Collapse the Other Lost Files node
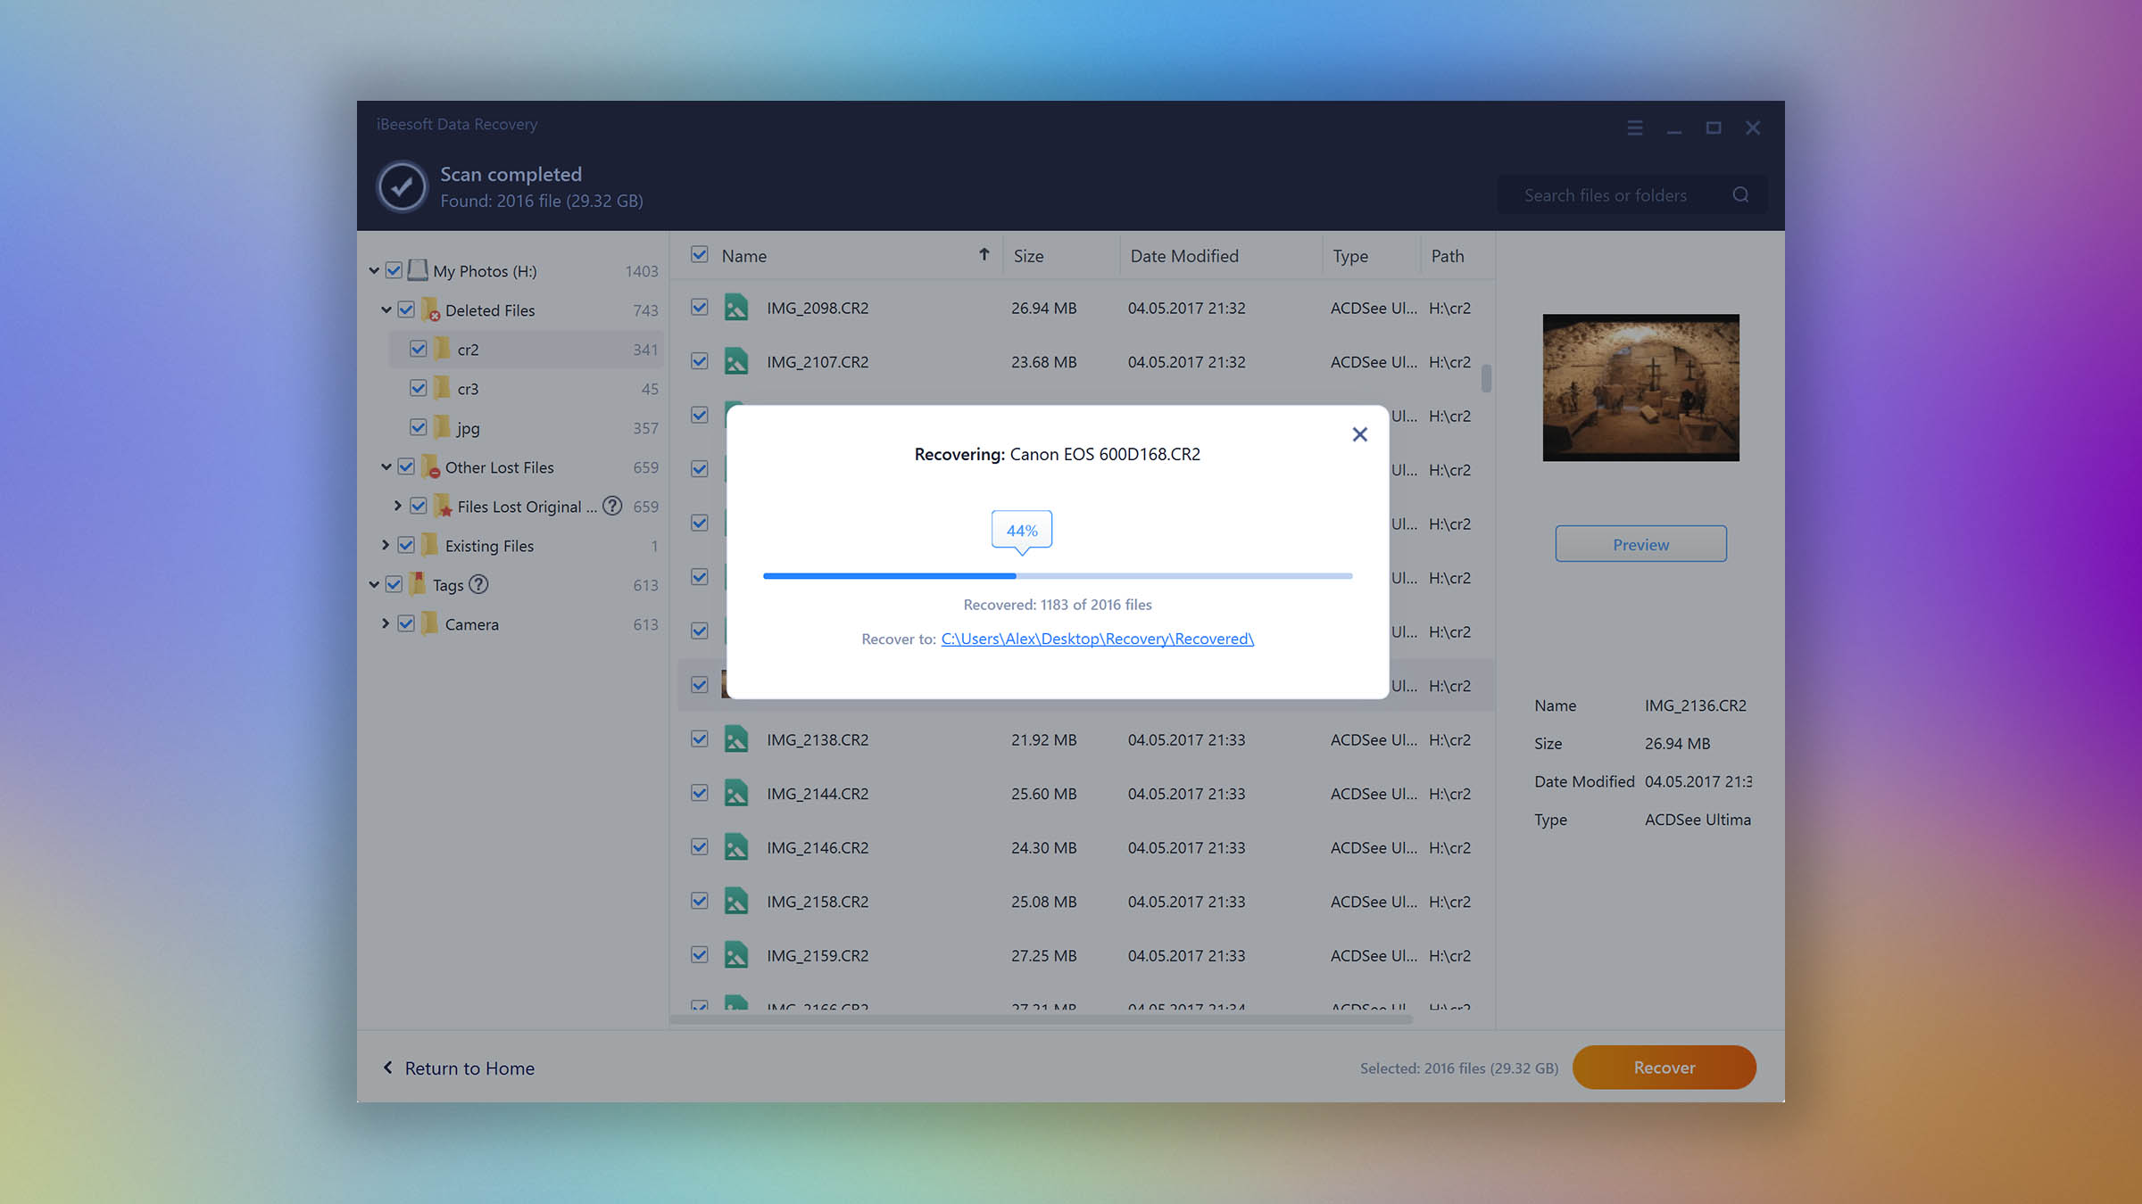 (386, 466)
